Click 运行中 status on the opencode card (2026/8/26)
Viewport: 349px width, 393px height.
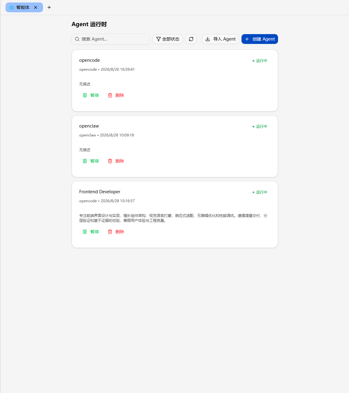260,61
